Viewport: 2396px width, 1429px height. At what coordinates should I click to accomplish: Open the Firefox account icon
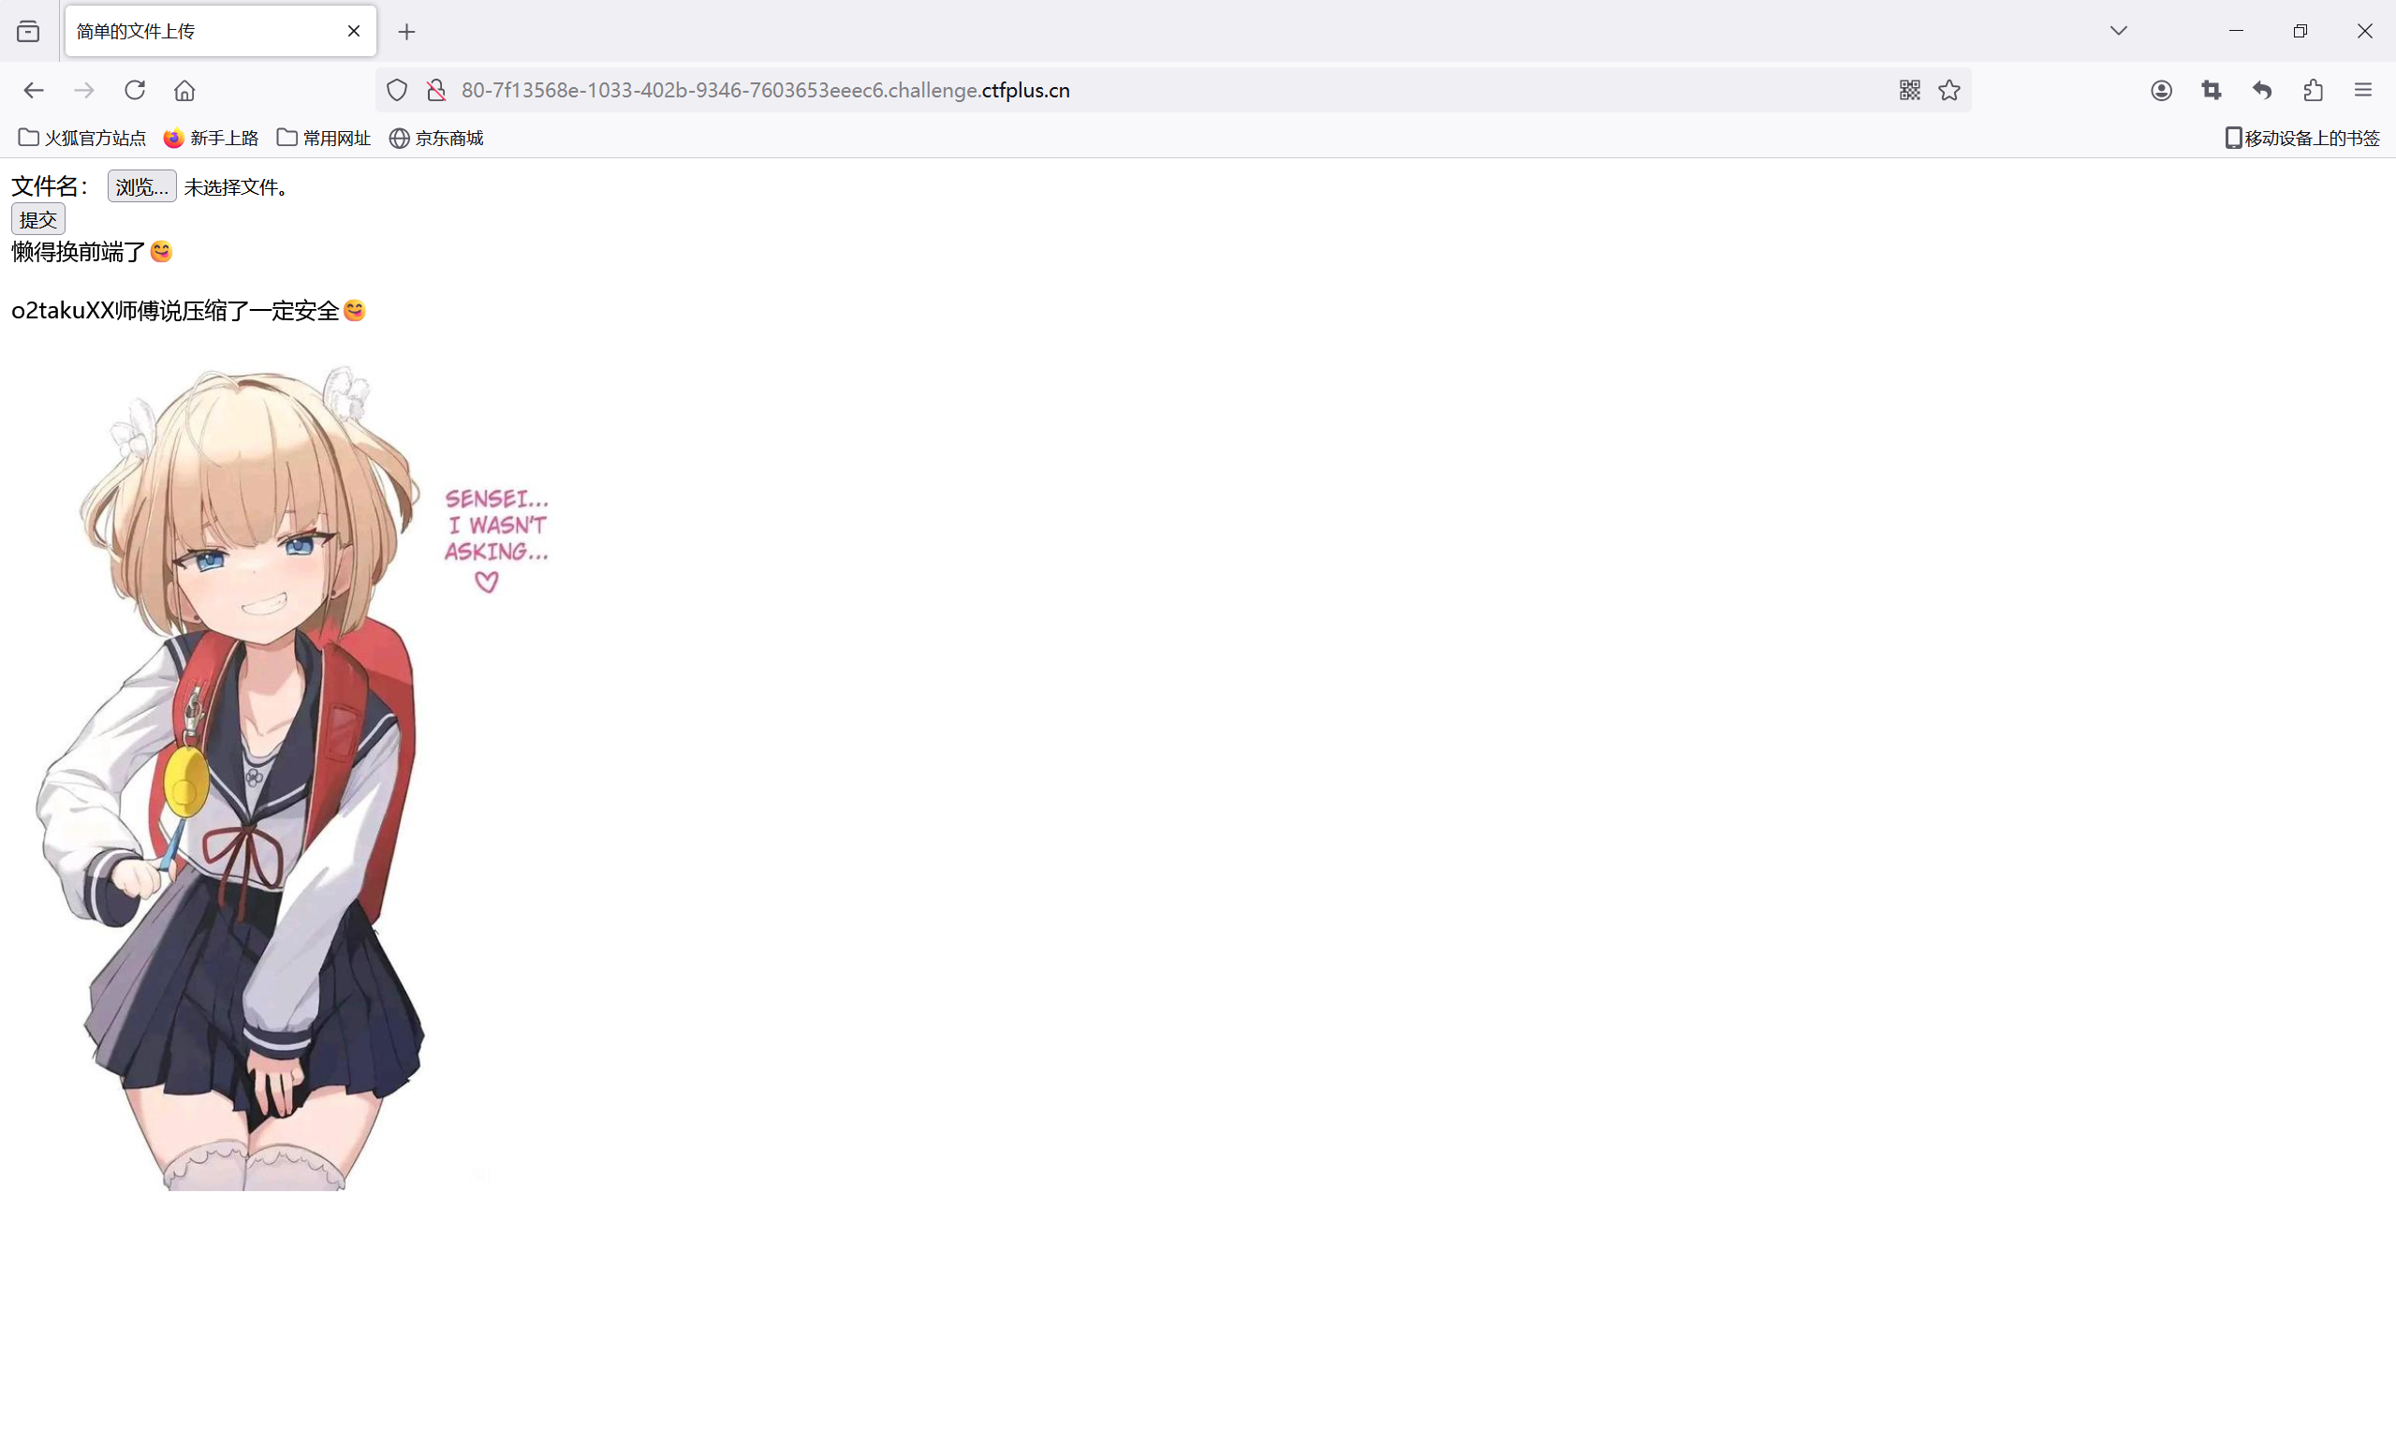(2161, 91)
